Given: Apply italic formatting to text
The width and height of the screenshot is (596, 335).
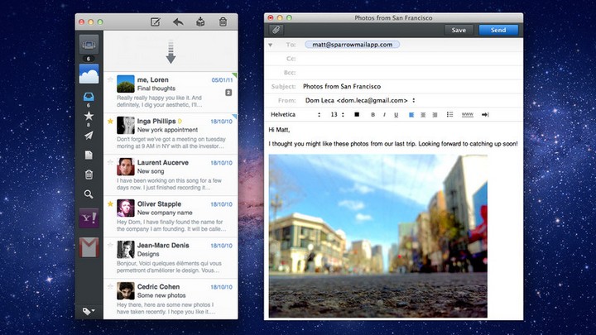Looking at the screenshot, I should tap(384, 115).
